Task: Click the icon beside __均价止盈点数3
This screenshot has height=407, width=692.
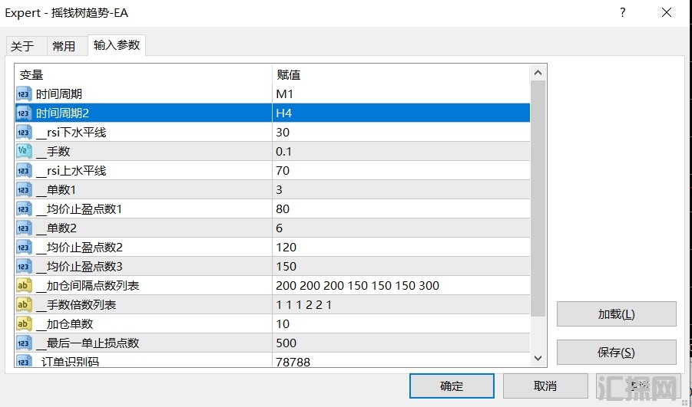Action: tap(24, 267)
